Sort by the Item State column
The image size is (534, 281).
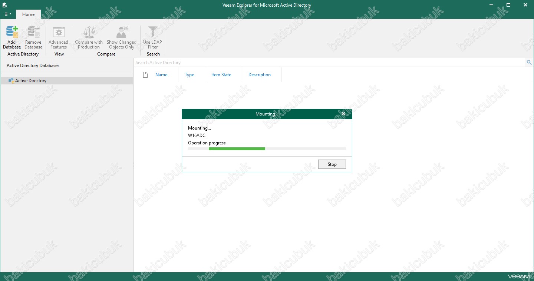pos(221,75)
